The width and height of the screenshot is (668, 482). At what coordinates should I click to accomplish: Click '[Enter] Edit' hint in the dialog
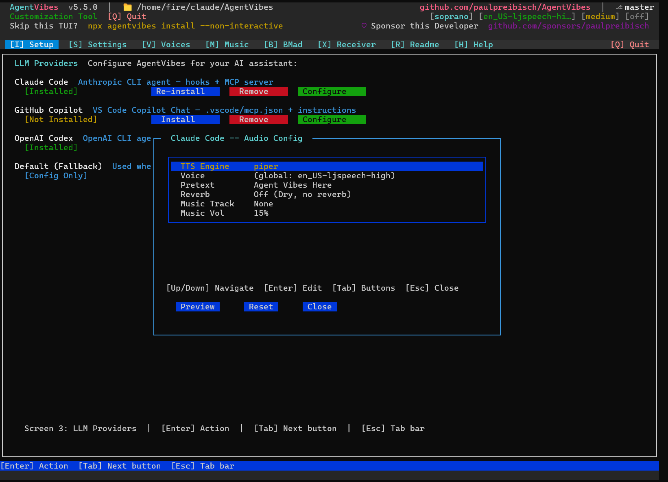293,288
